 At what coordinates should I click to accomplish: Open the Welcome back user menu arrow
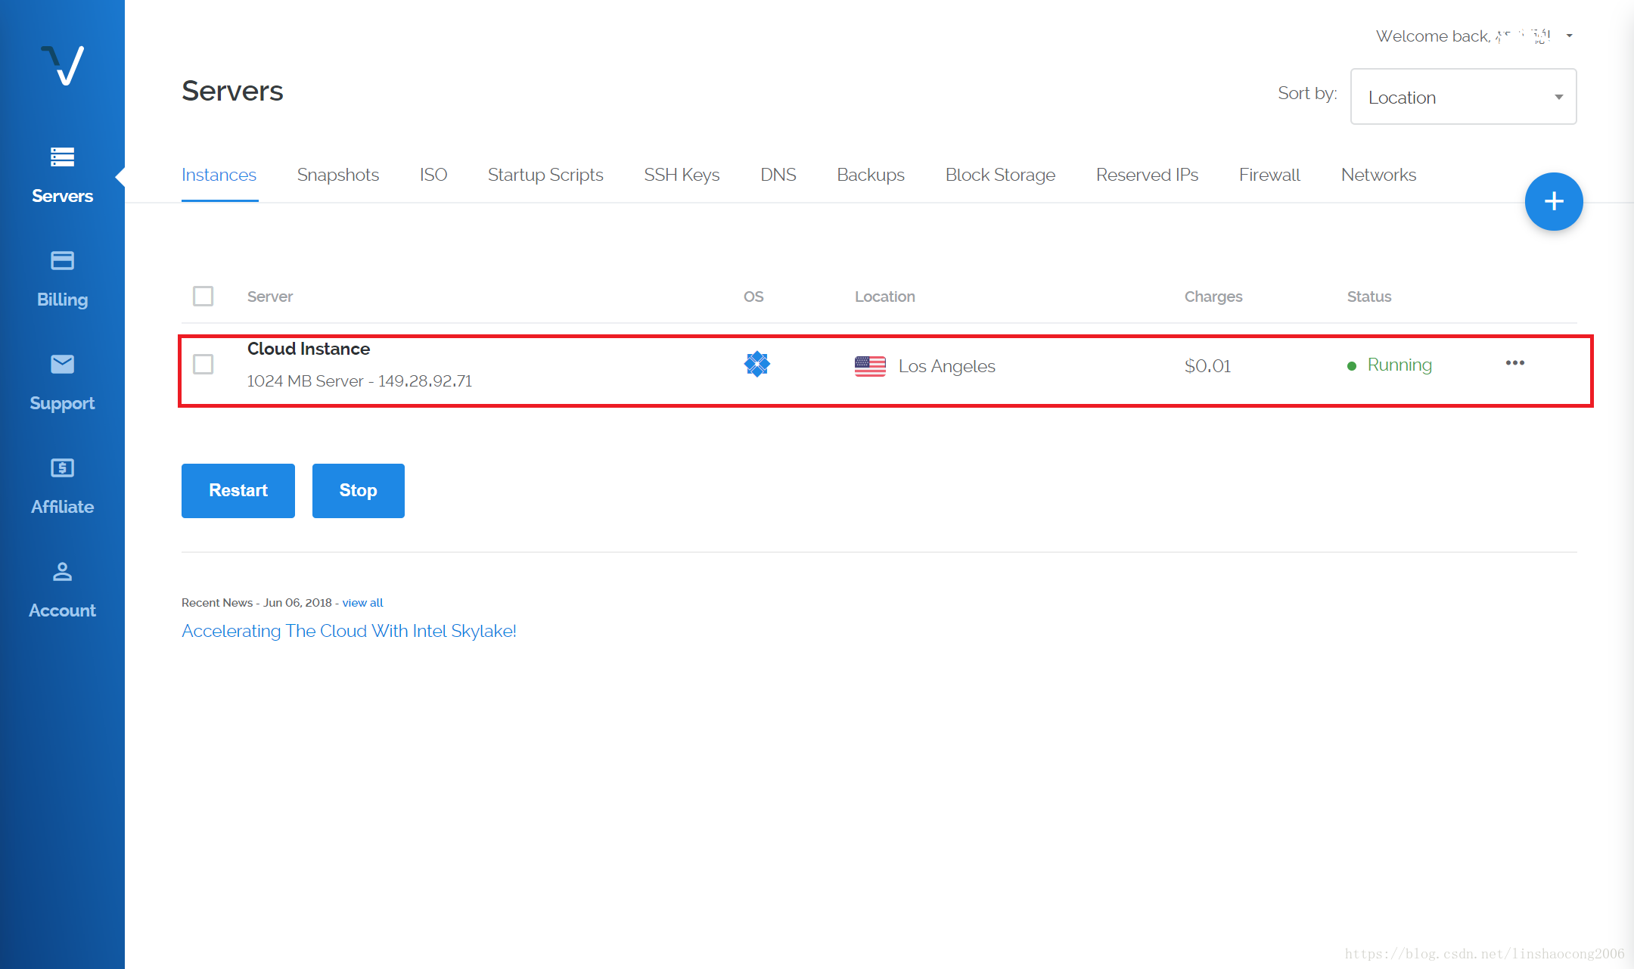[x=1570, y=36]
